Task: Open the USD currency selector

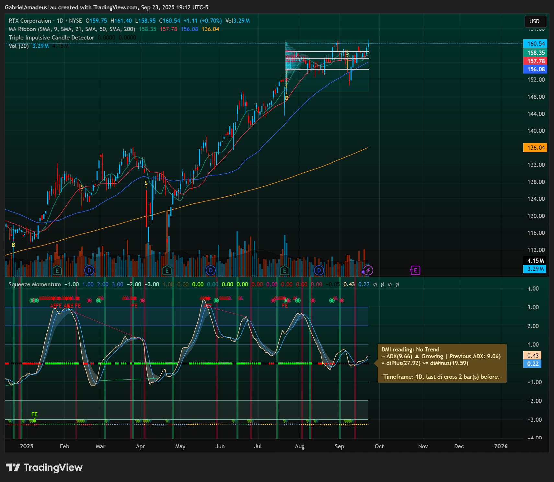Action: [x=536, y=21]
